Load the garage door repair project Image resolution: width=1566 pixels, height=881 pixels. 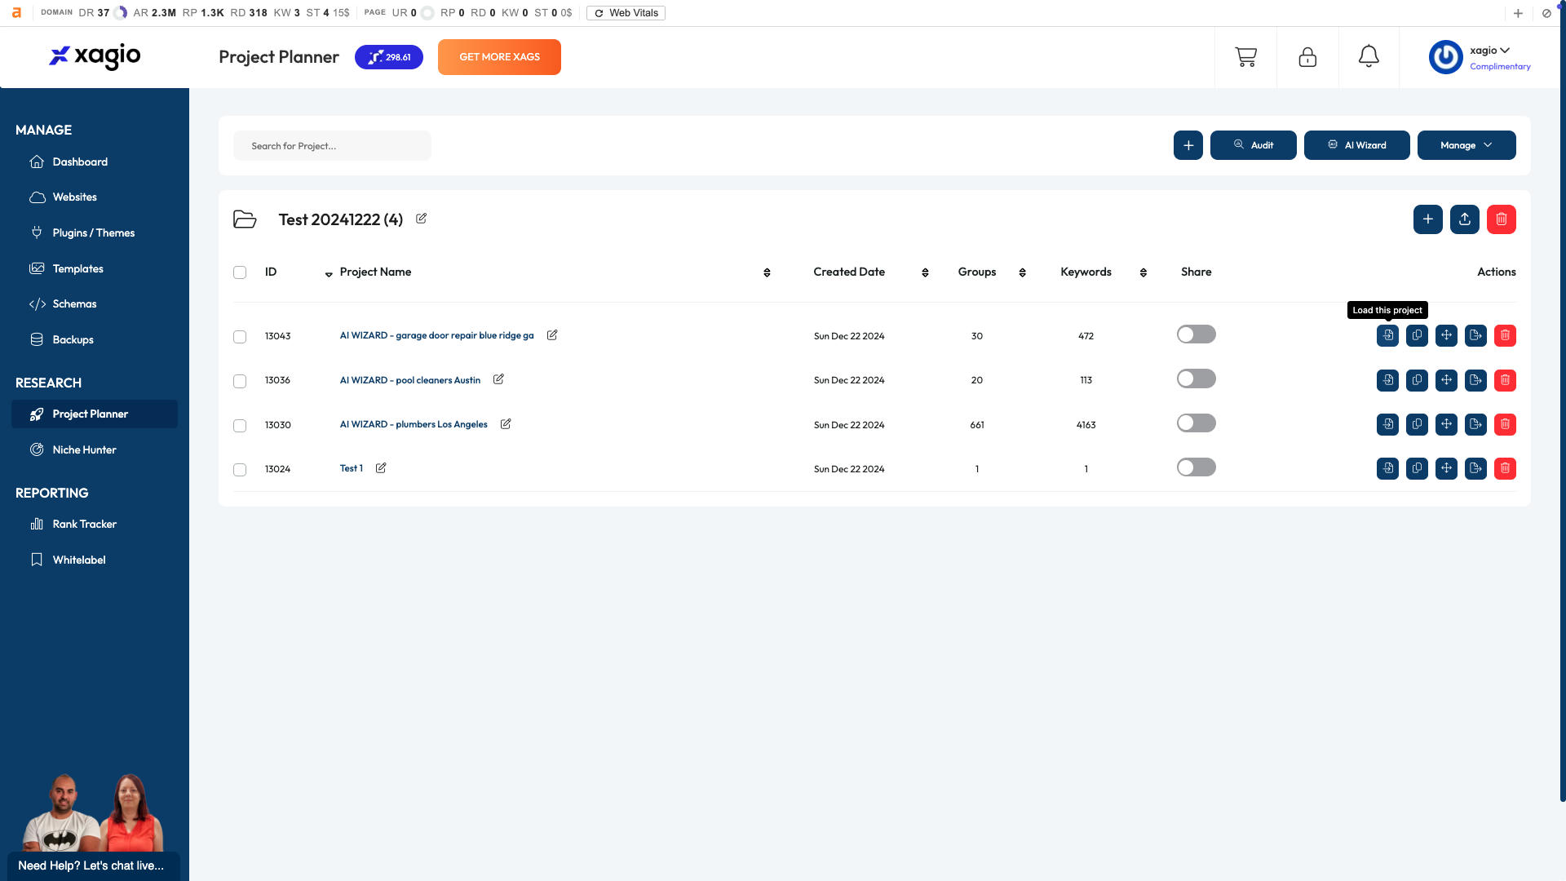pos(1387,335)
